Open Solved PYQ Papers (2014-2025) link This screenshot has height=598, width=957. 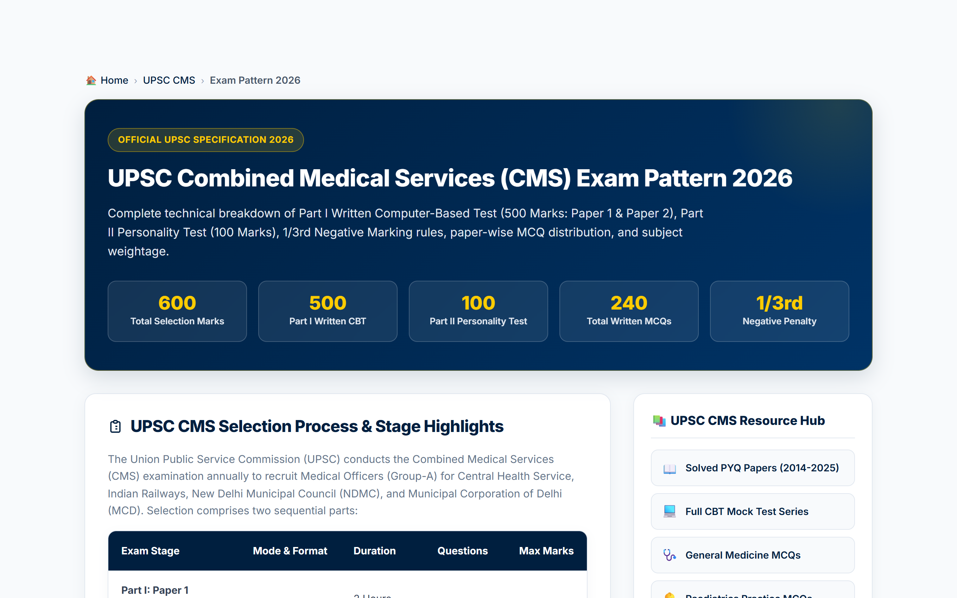click(753, 468)
